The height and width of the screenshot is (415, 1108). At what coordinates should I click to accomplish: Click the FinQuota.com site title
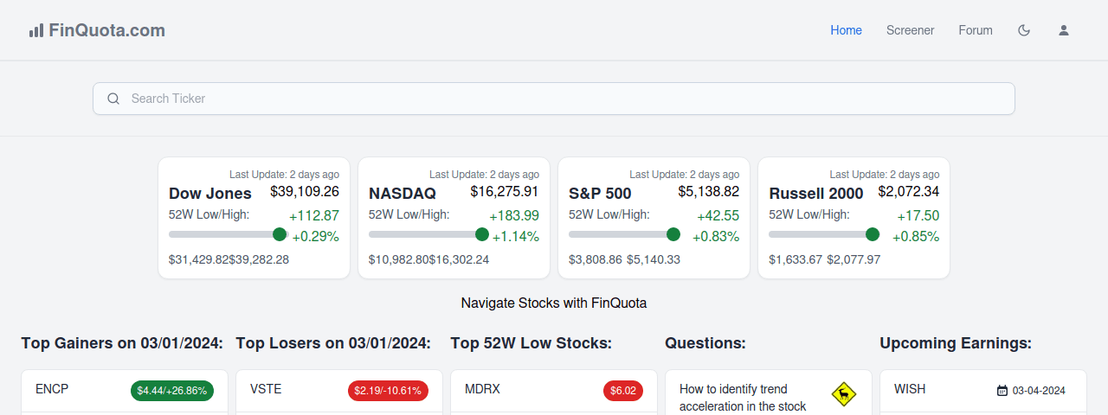pos(106,30)
